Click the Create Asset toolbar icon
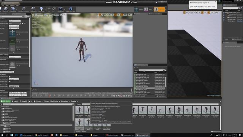The height and width of the screenshot is (137, 243). coord(13,9)
